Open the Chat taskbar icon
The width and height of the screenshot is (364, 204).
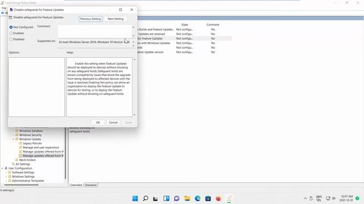177,198
